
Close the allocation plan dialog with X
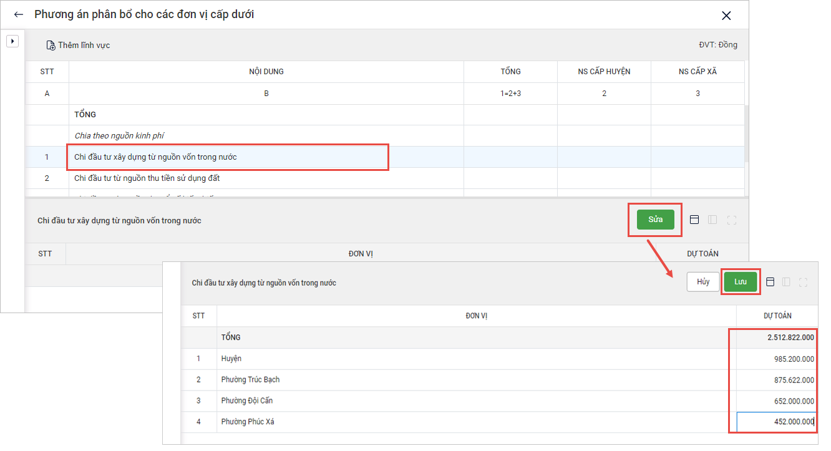726,16
